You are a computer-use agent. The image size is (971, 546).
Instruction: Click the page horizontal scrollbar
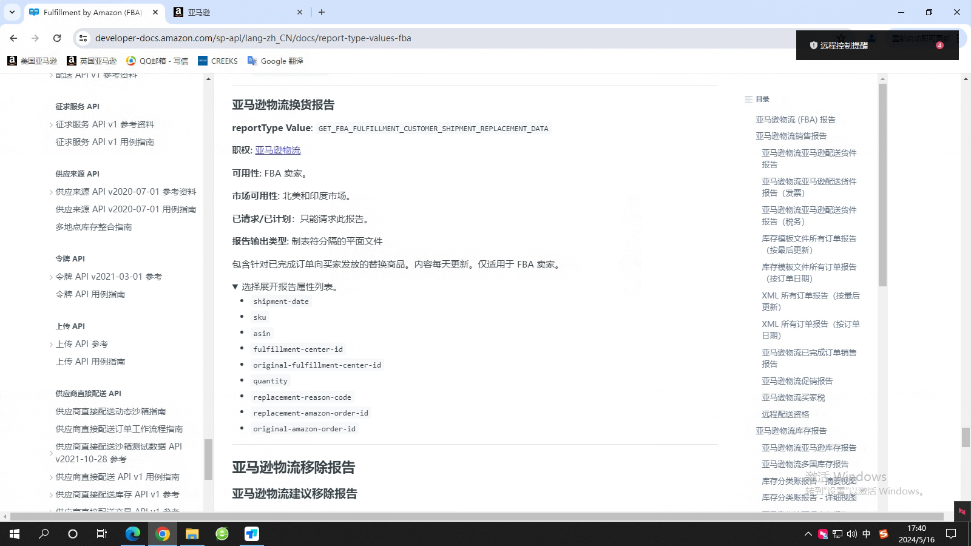pos(476,516)
